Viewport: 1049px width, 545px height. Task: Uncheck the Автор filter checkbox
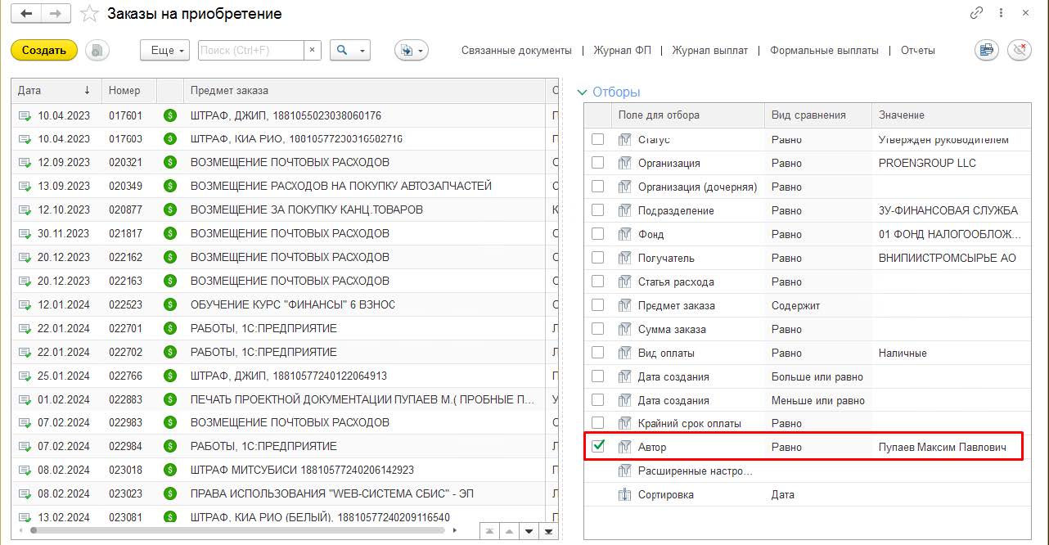598,447
